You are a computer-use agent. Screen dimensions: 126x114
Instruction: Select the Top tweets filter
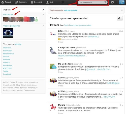pyautogui.click(x=61, y=25)
